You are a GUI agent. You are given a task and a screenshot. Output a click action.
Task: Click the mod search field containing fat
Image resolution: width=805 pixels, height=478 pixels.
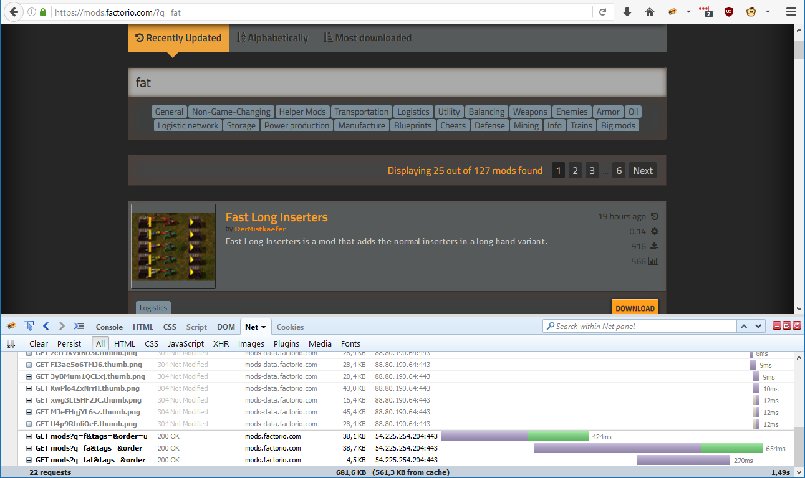(x=397, y=82)
